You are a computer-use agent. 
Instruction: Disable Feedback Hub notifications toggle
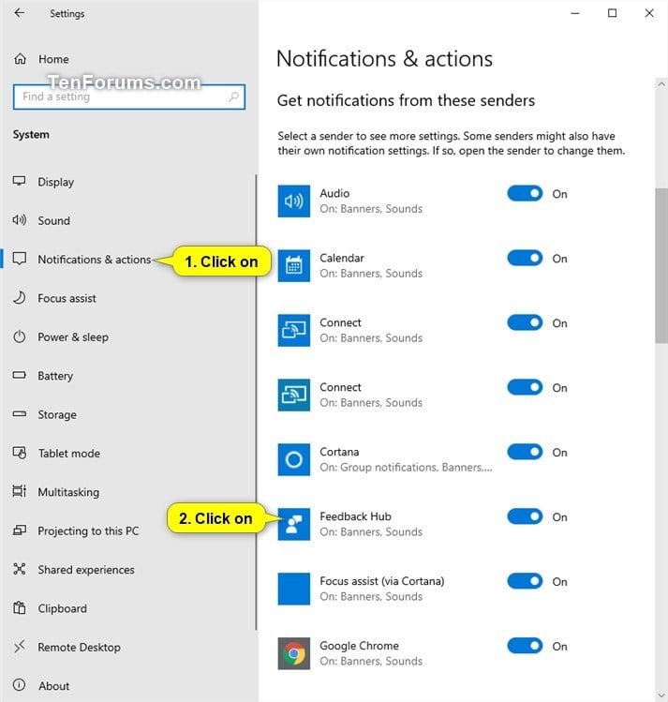tap(525, 516)
